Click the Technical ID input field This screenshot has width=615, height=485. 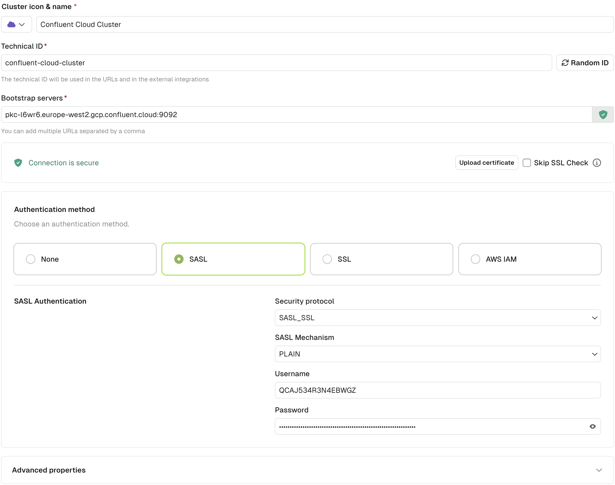pyautogui.click(x=277, y=63)
